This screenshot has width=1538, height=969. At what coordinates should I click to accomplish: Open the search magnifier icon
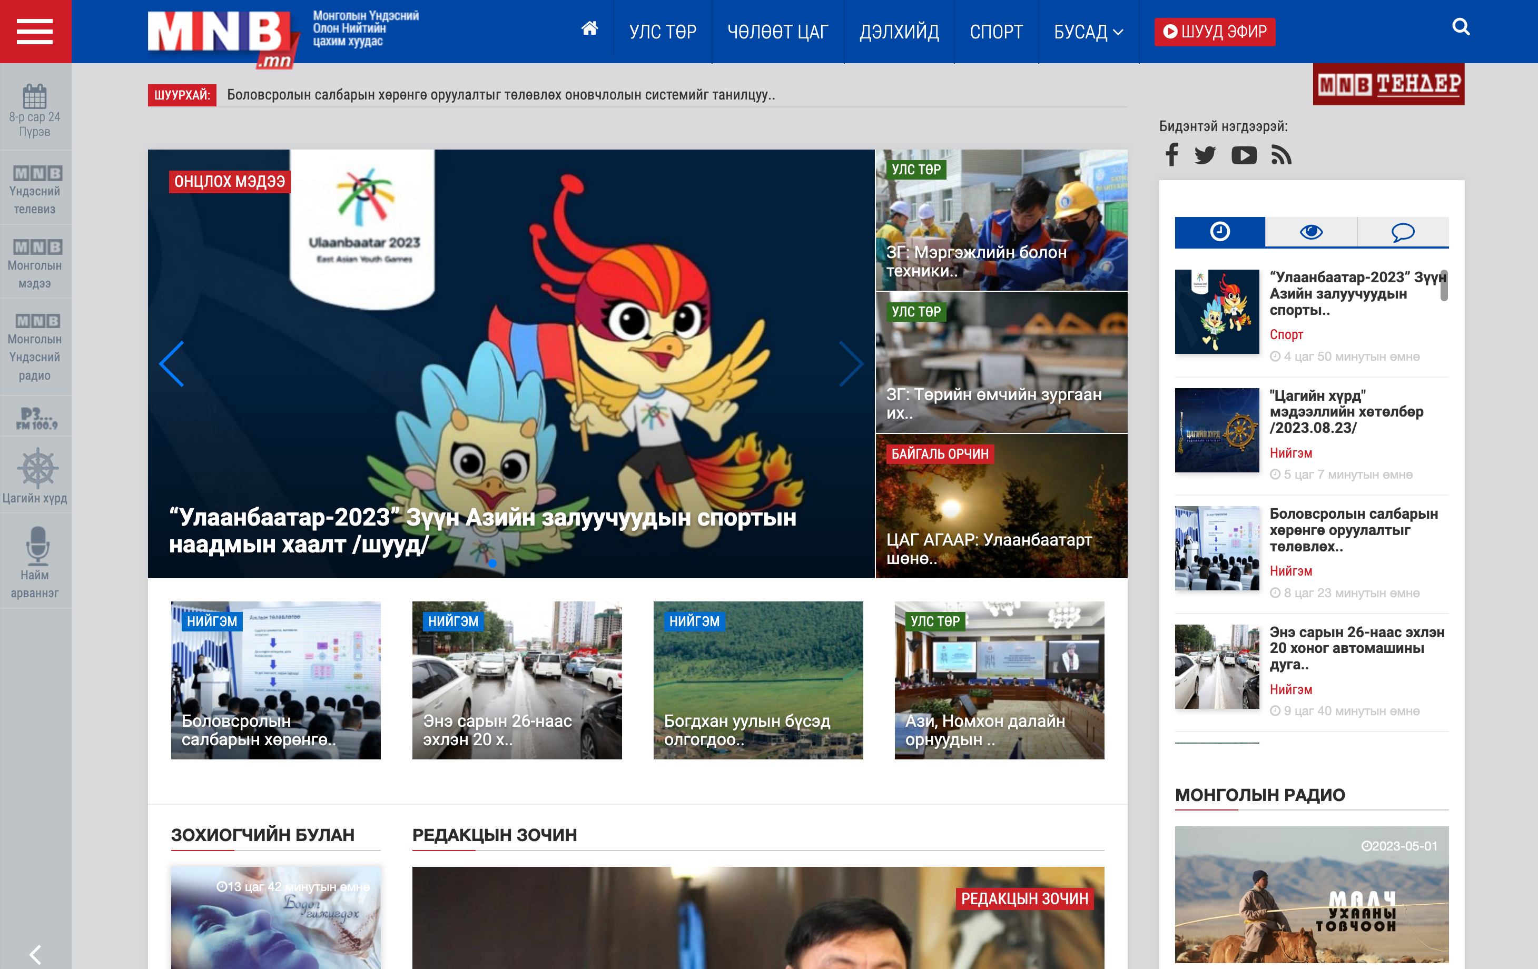(1460, 27)
